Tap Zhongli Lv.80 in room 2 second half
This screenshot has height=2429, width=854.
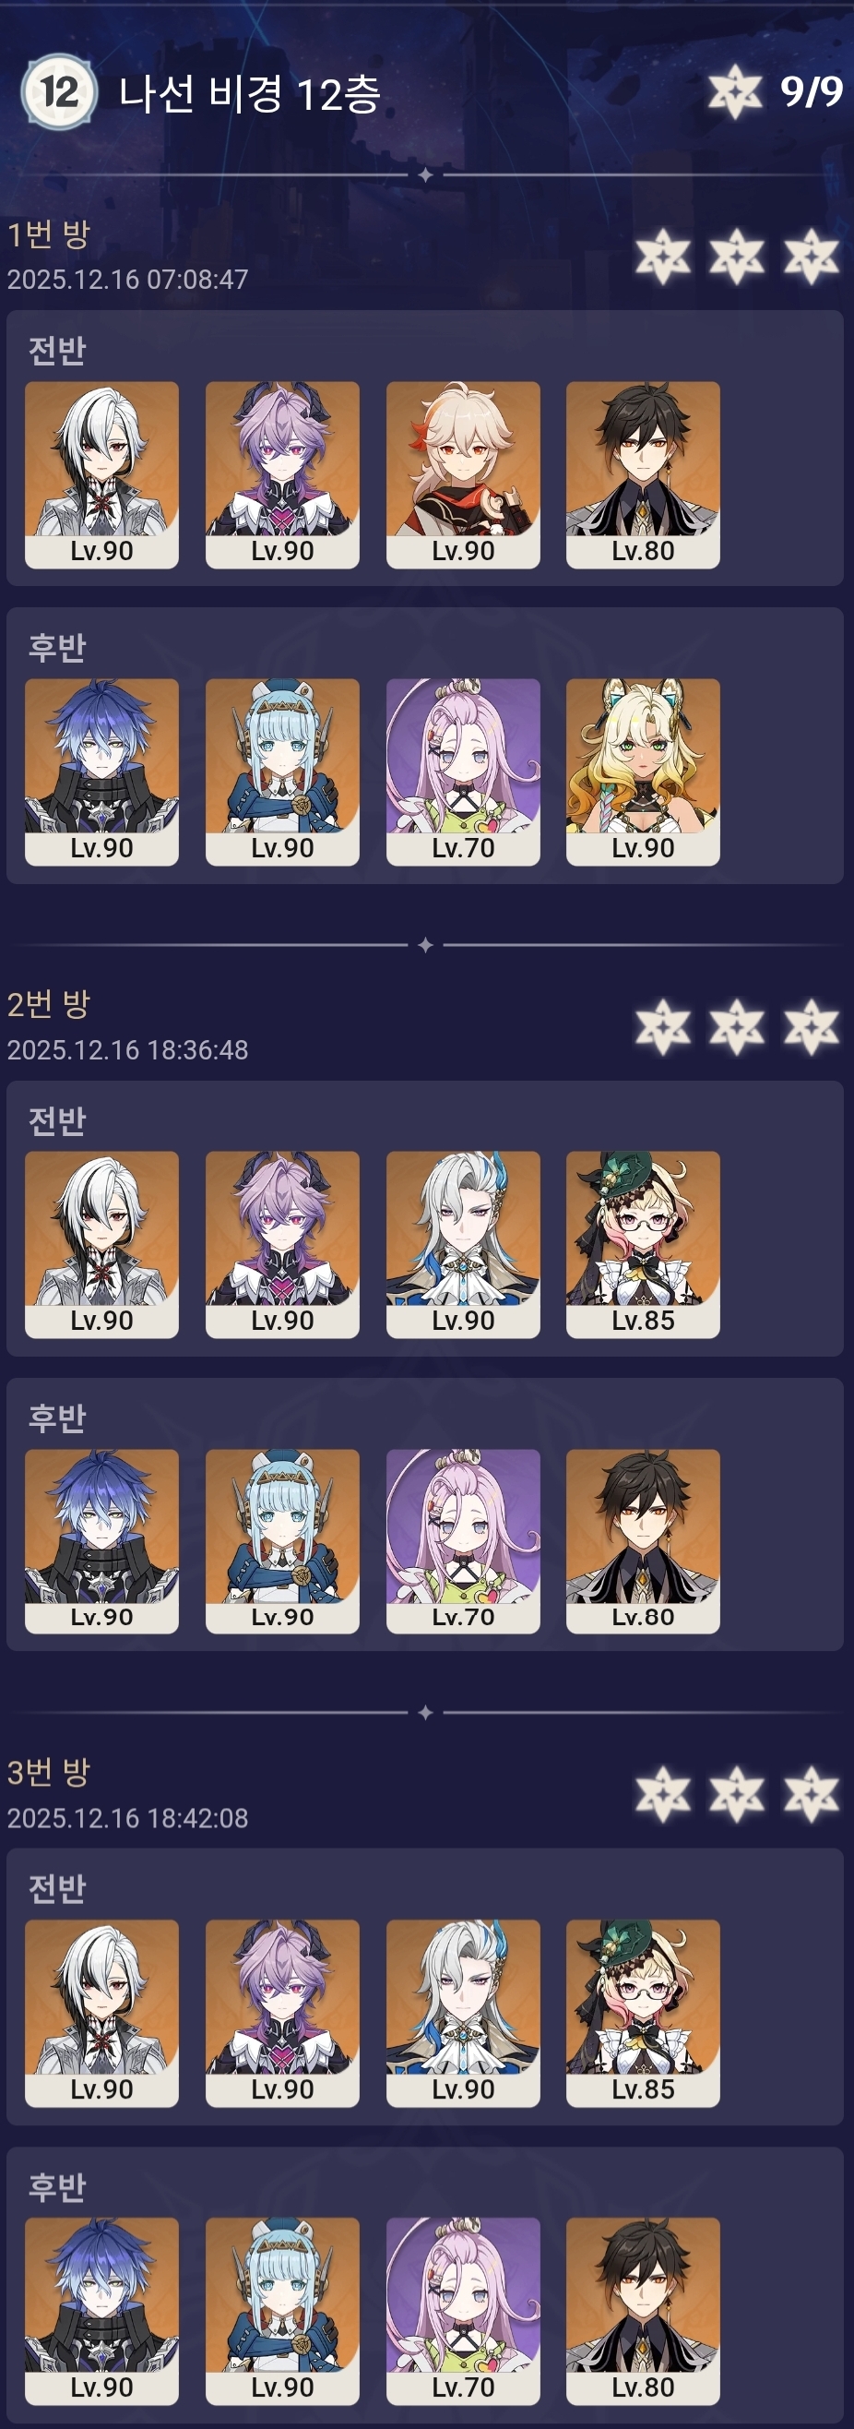tap(643, 1542)
